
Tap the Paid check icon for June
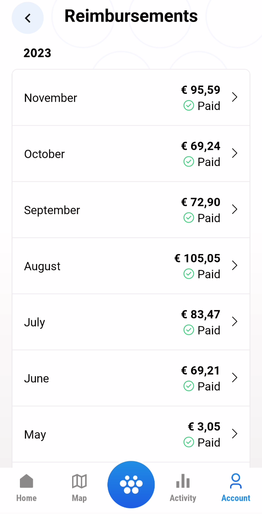coord(189,386)
